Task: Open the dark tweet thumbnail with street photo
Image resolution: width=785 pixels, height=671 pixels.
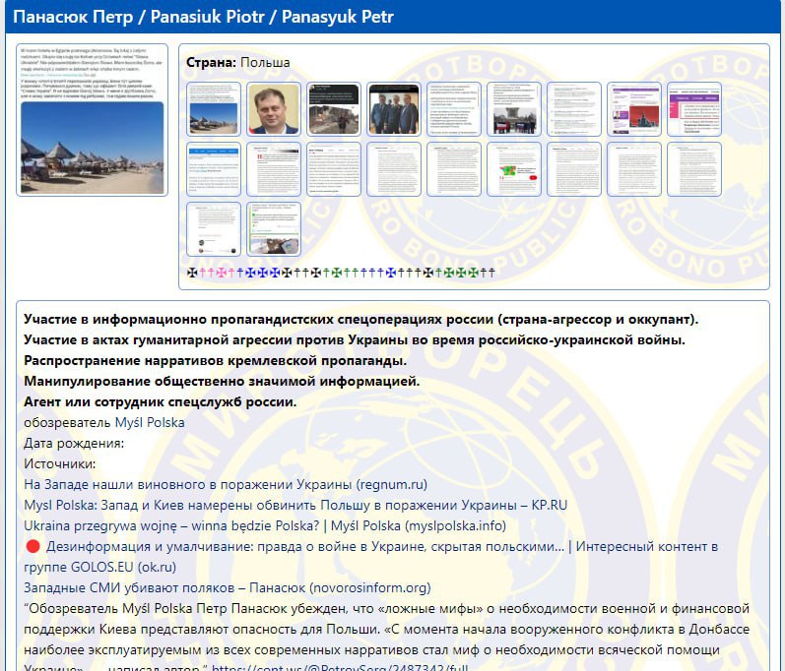Action: [334, 109]
